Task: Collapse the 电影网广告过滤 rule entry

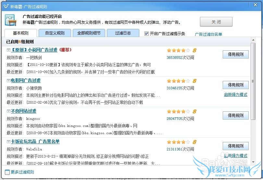Action: click(x=8, y=81)
